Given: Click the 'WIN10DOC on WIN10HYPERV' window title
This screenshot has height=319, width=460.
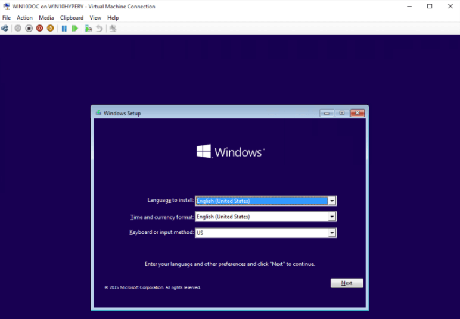Looking at the screenshot, I should (83, 7).
